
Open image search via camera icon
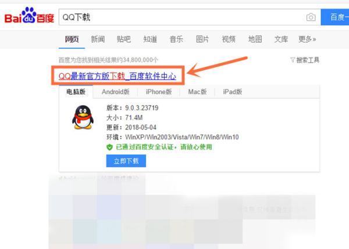click(x=311, y=17)
